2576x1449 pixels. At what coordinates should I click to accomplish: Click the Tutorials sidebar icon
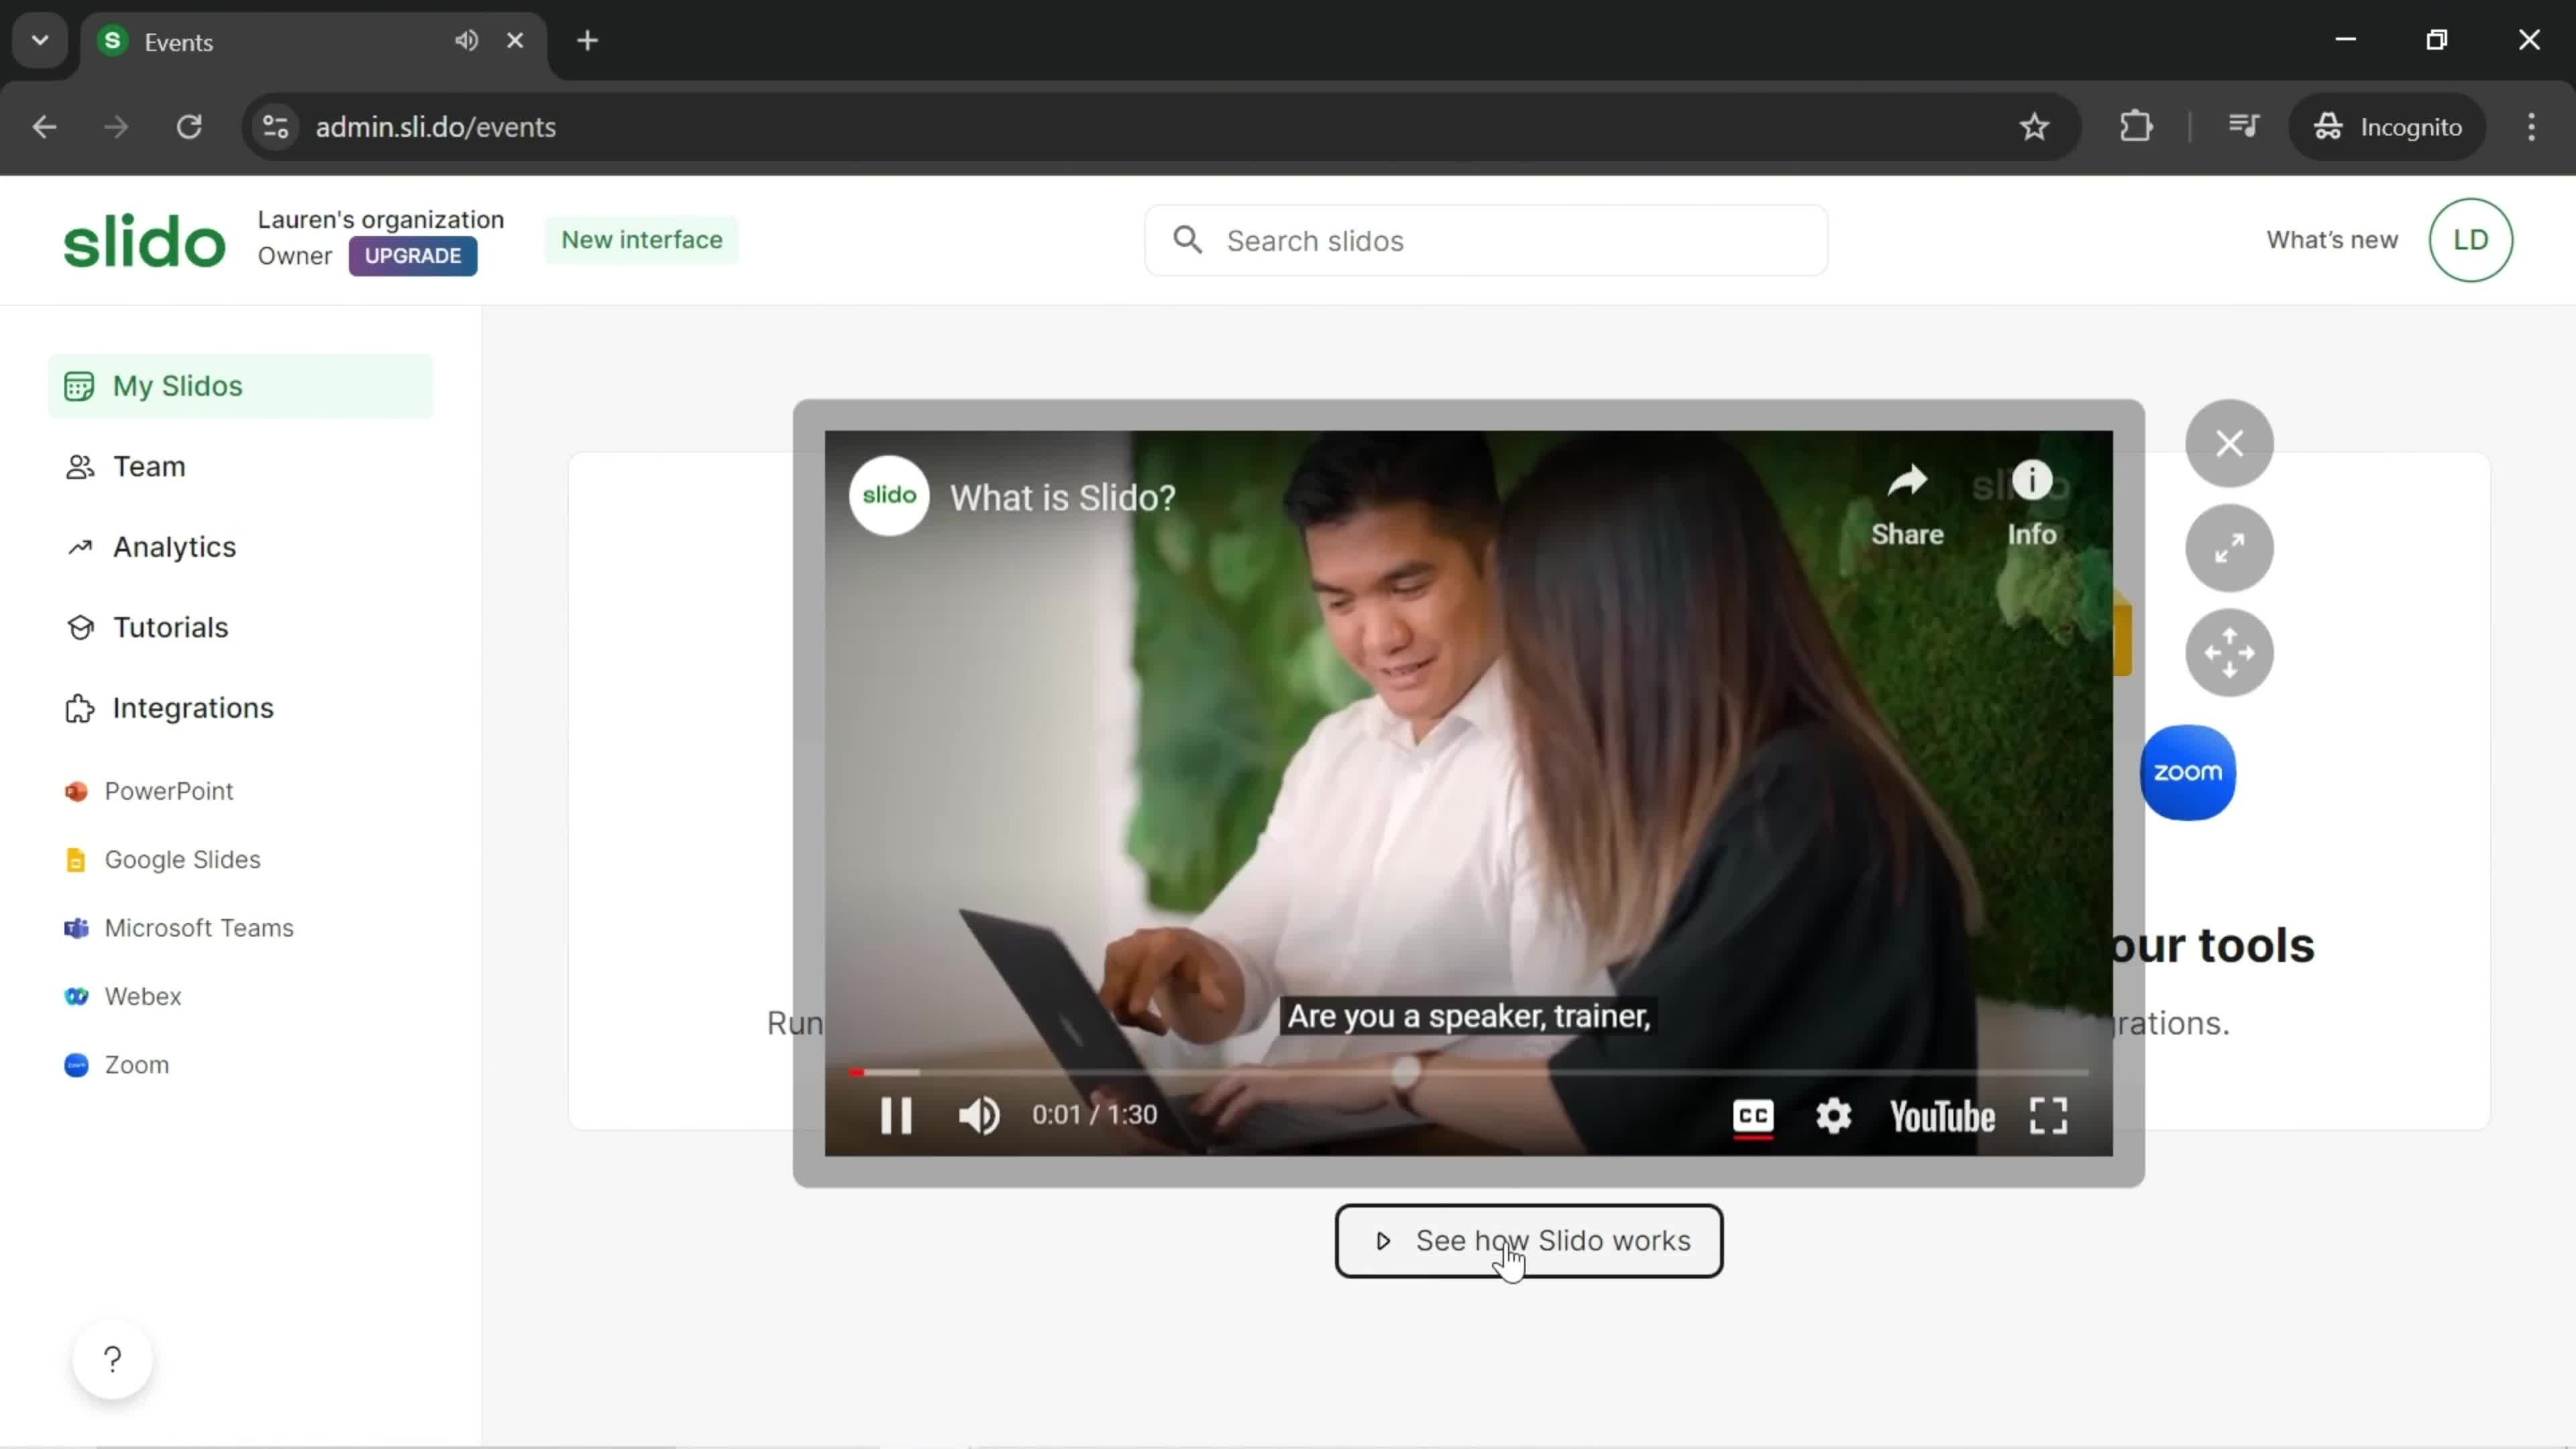tap(78, 628)
